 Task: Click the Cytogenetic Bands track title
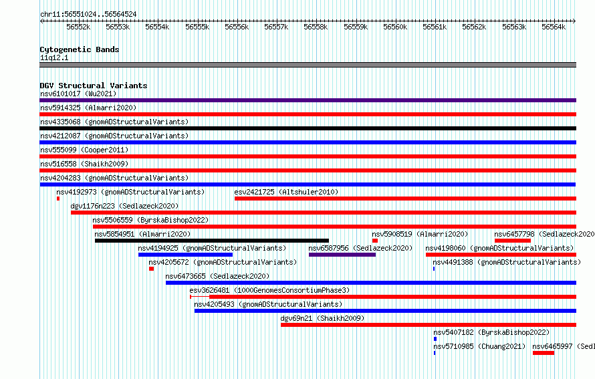tap(80, 49)
